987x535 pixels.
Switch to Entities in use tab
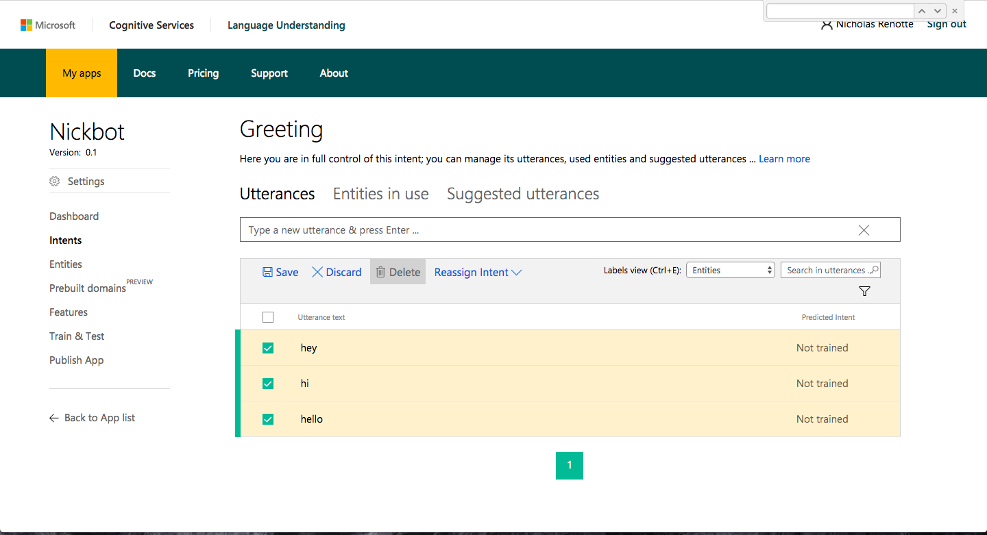click(381, 194)
